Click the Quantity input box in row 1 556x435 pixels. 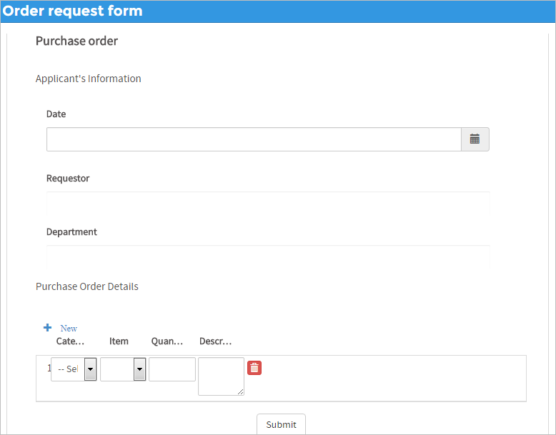(x=172, y=369)
